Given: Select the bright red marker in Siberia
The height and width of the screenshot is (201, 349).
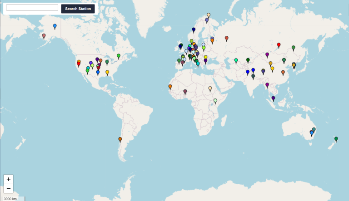Looking at the screenshot, I should (279, 45).
